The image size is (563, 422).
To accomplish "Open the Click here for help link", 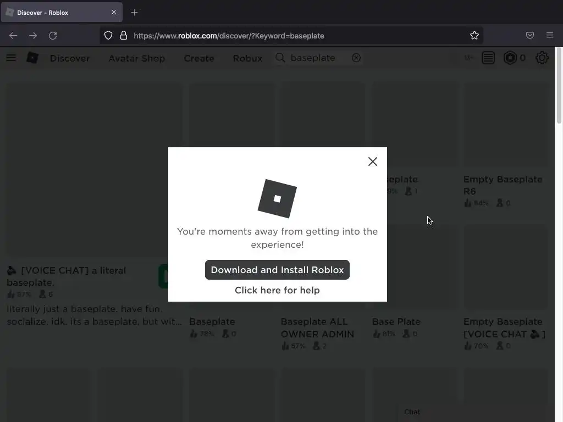I will coord(277,290).
